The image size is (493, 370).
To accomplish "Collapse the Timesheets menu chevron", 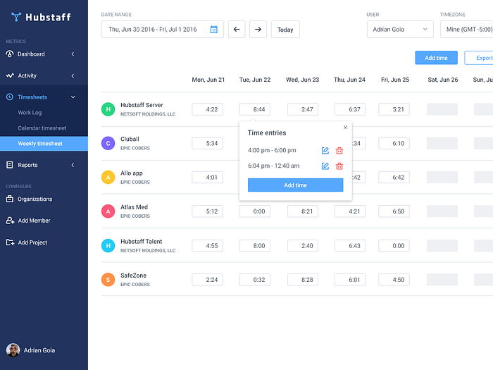I will (73, 97).
